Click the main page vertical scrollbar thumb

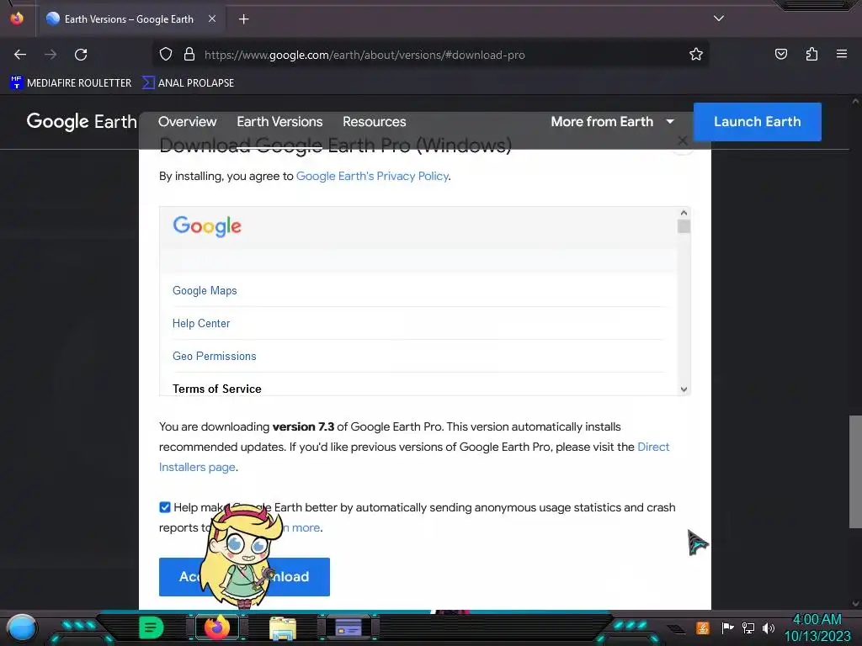855,471
